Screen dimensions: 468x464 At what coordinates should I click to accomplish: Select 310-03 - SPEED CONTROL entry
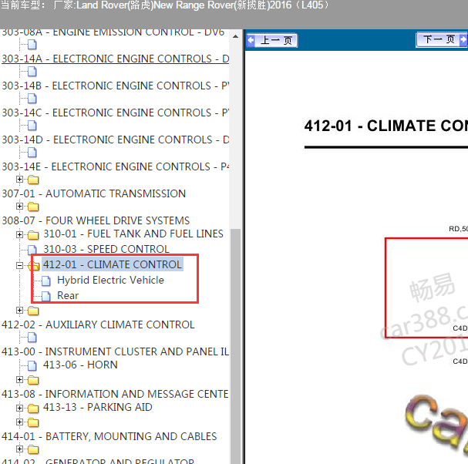tap(106, 249)
